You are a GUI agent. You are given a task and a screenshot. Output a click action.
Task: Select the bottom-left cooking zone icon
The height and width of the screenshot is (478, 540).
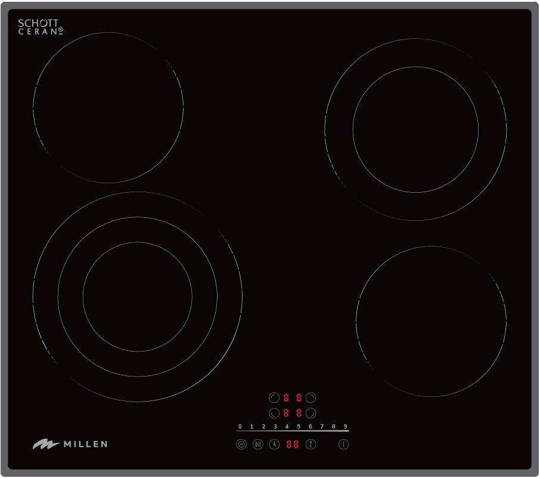[x=274, y=412]
